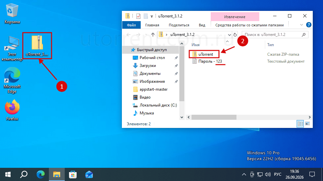Switch to the Главная ribbon tab

[152, 25]
